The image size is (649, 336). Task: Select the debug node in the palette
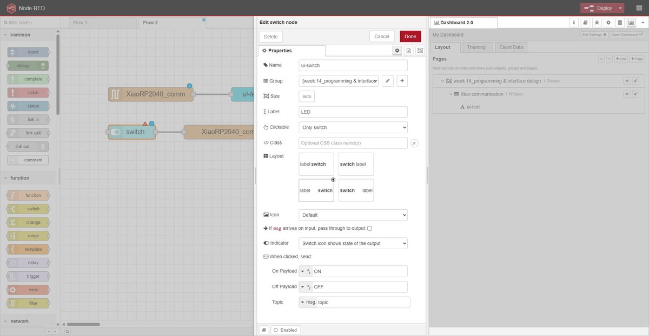pyautogui.click(x=28, y=66)
